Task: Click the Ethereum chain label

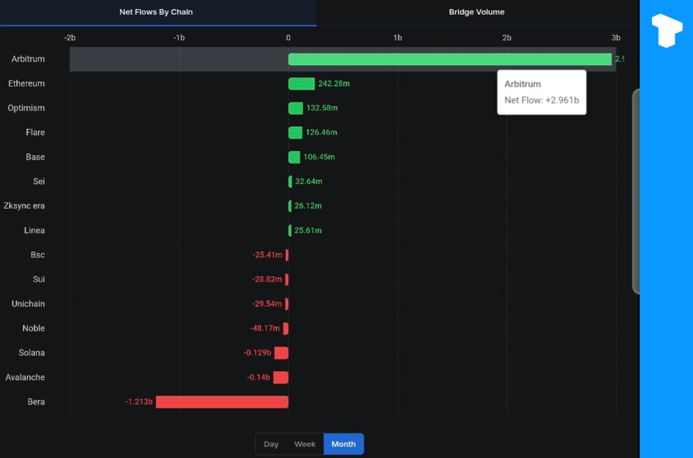Action: coord(27,83)
